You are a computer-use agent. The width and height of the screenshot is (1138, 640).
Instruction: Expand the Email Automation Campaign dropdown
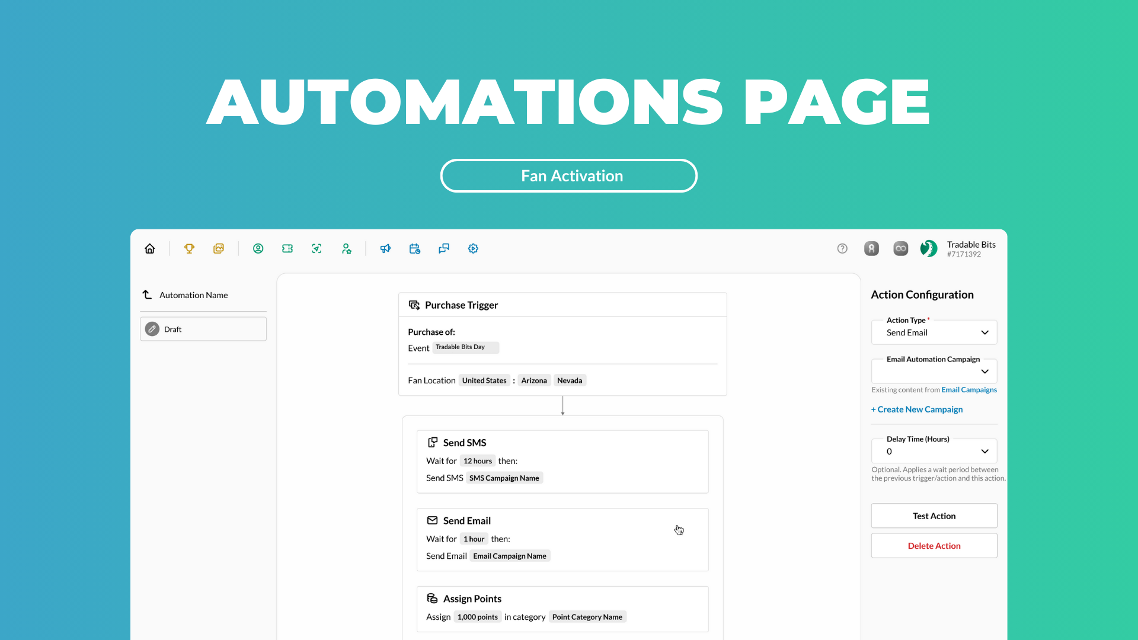[x=934, y=372]
